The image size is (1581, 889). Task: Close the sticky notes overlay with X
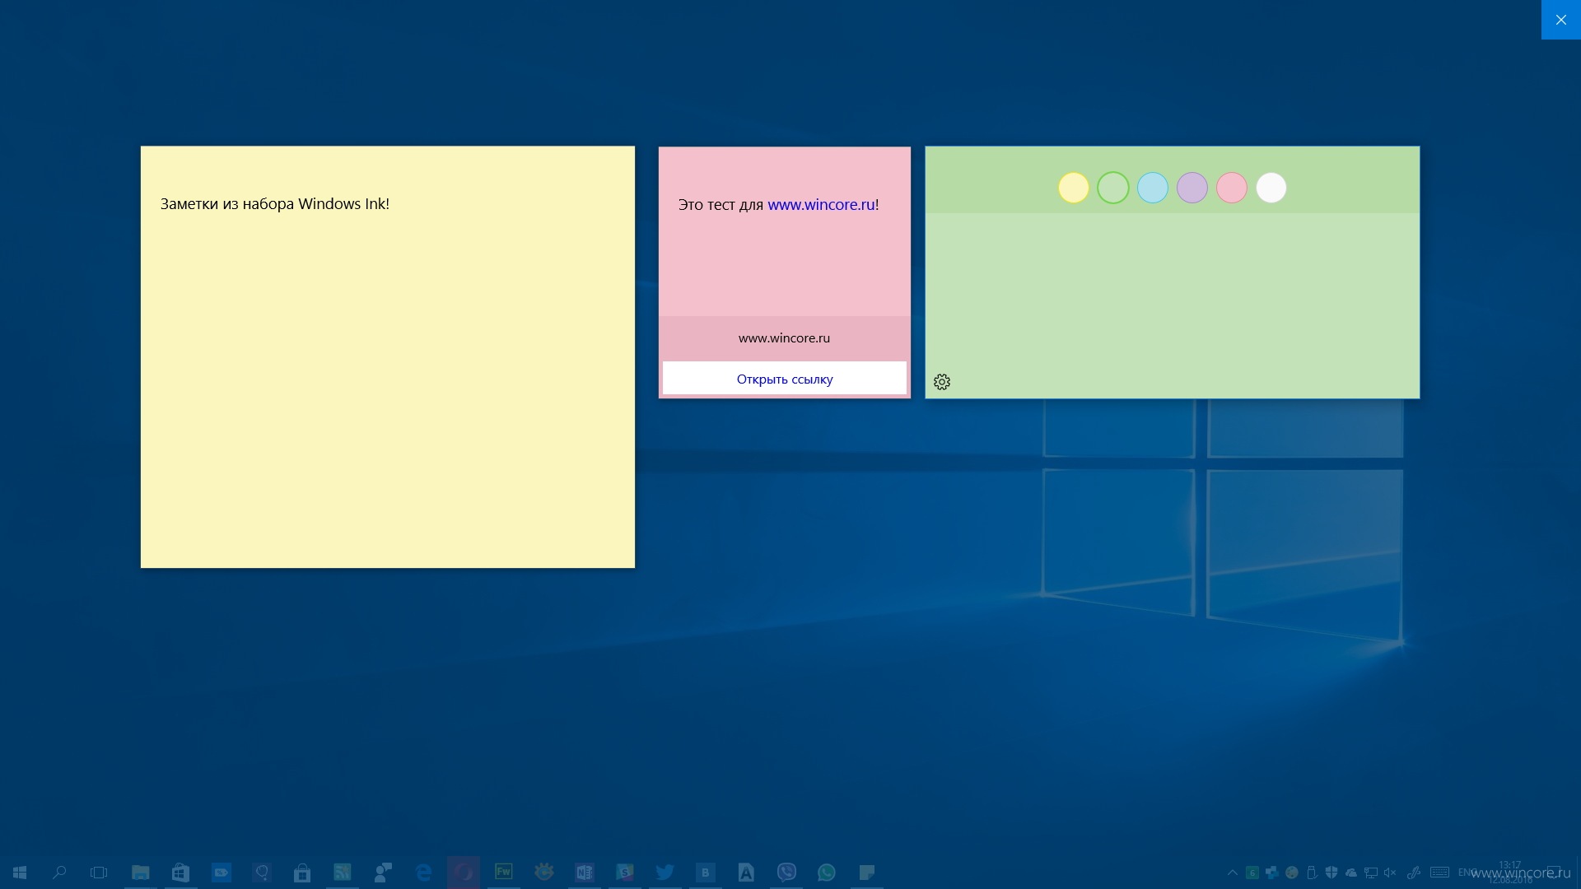click(x=1561, y=20)
